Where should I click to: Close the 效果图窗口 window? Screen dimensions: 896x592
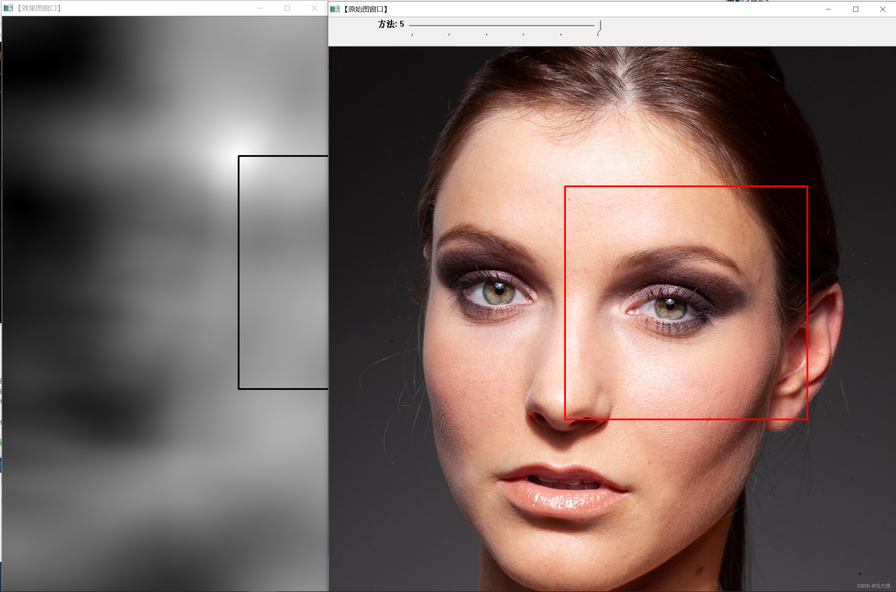coord(314,8)
